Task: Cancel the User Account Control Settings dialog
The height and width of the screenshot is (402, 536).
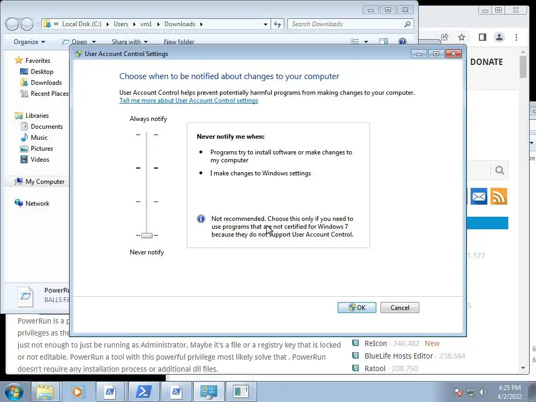Action: [399, 307]
